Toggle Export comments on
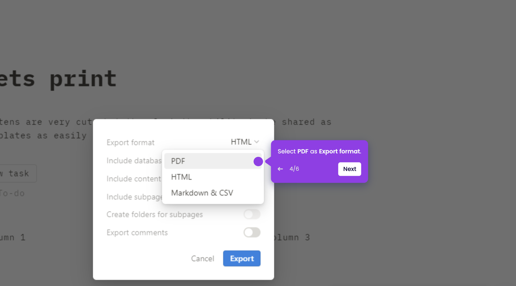516x286 pixels. [x=252, y=232]
